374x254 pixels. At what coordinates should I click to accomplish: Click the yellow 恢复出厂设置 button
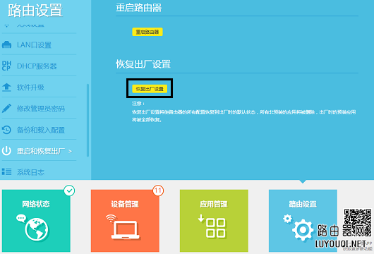pos(150,89)
